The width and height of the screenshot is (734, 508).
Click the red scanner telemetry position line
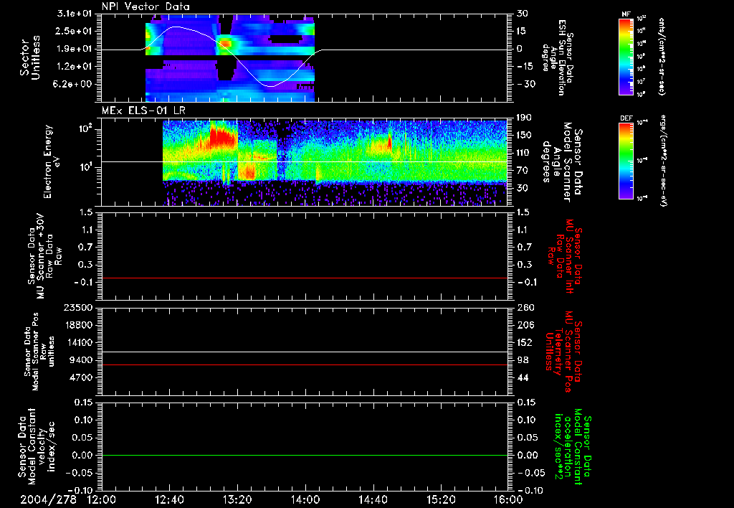(x=305, y=364)
